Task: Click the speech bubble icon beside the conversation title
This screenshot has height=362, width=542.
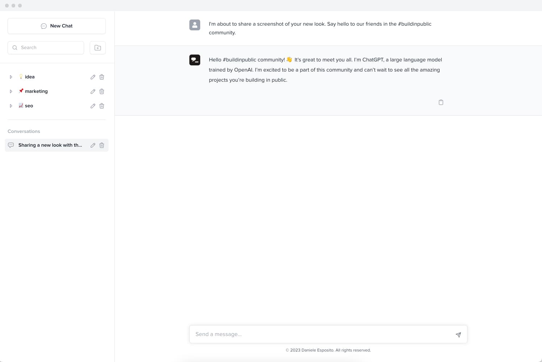Action: coord(11,145)
